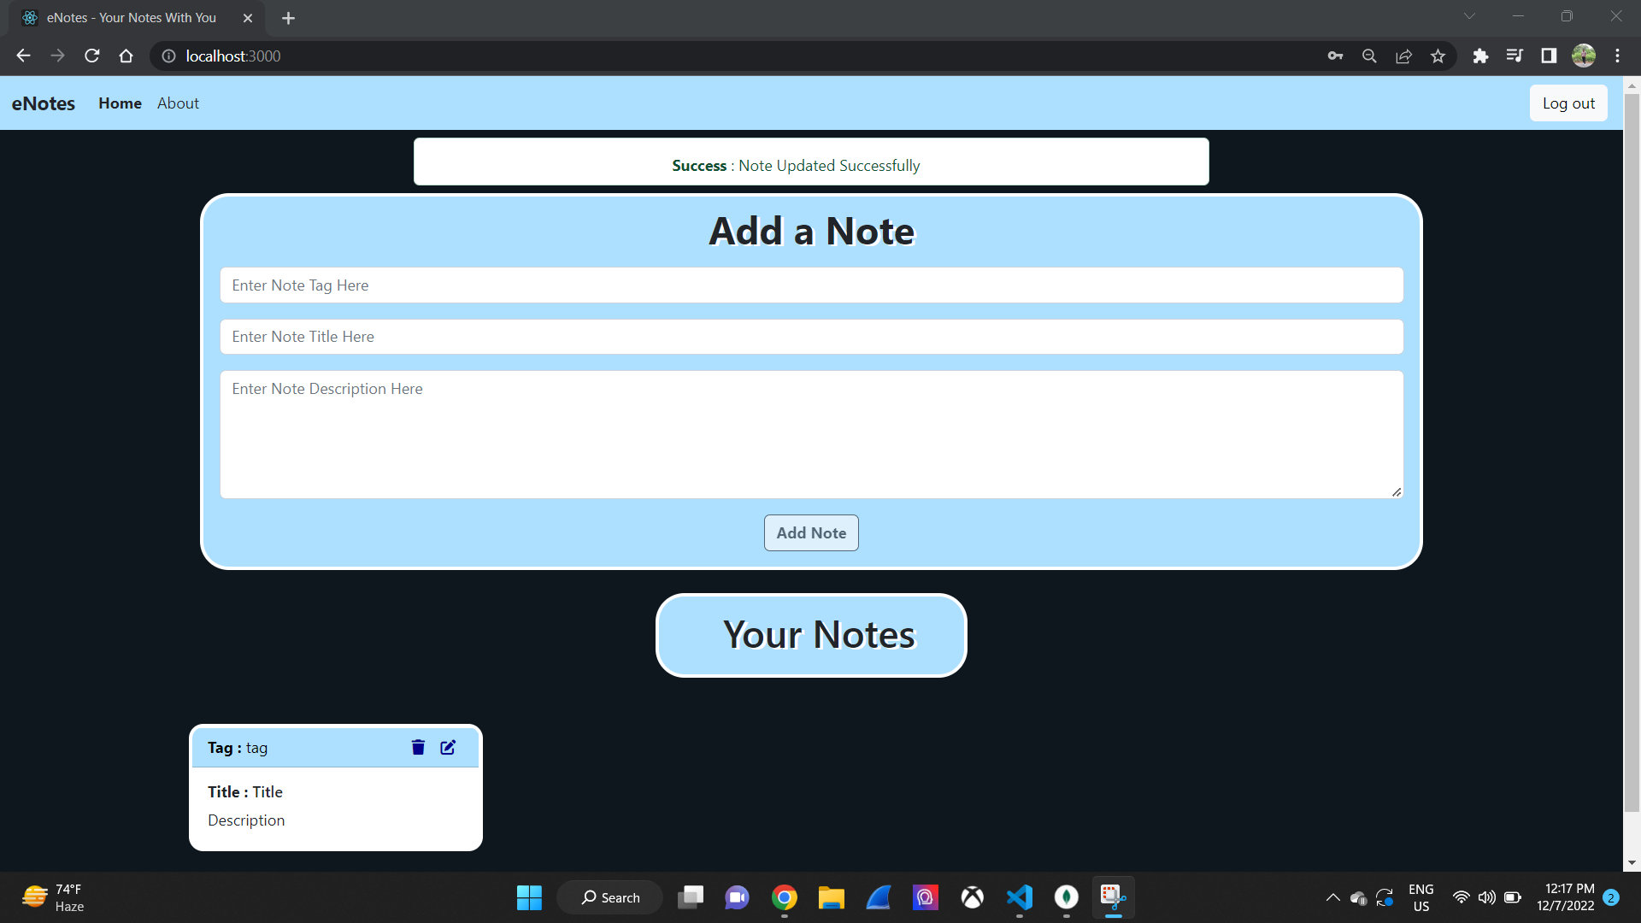Open the Snipping Tool taskbar icon
This screenshot has height=923, width=1641.
pos(1113,897)
